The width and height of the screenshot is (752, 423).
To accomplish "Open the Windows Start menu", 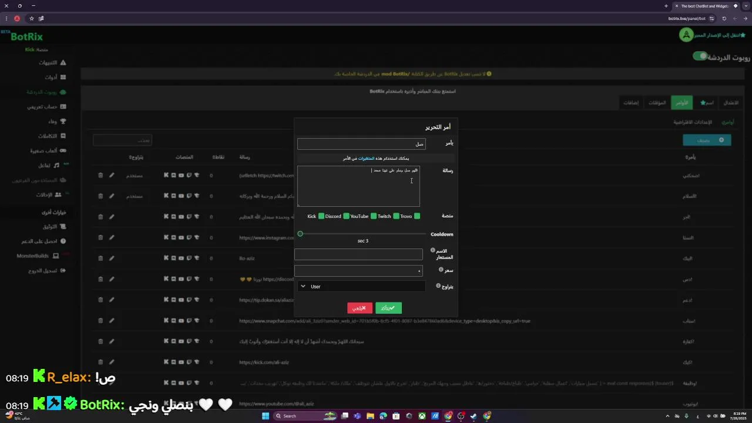I will pos(265,416).
